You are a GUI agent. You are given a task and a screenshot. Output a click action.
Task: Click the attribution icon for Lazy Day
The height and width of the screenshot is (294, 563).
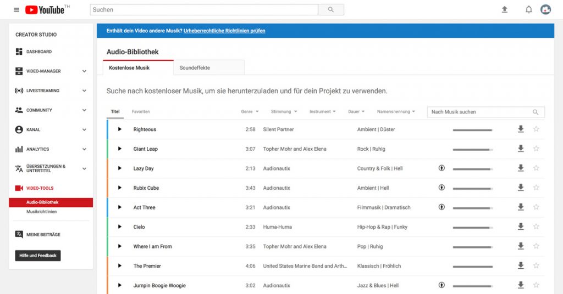pyautogui.click(x=441, y=168)
